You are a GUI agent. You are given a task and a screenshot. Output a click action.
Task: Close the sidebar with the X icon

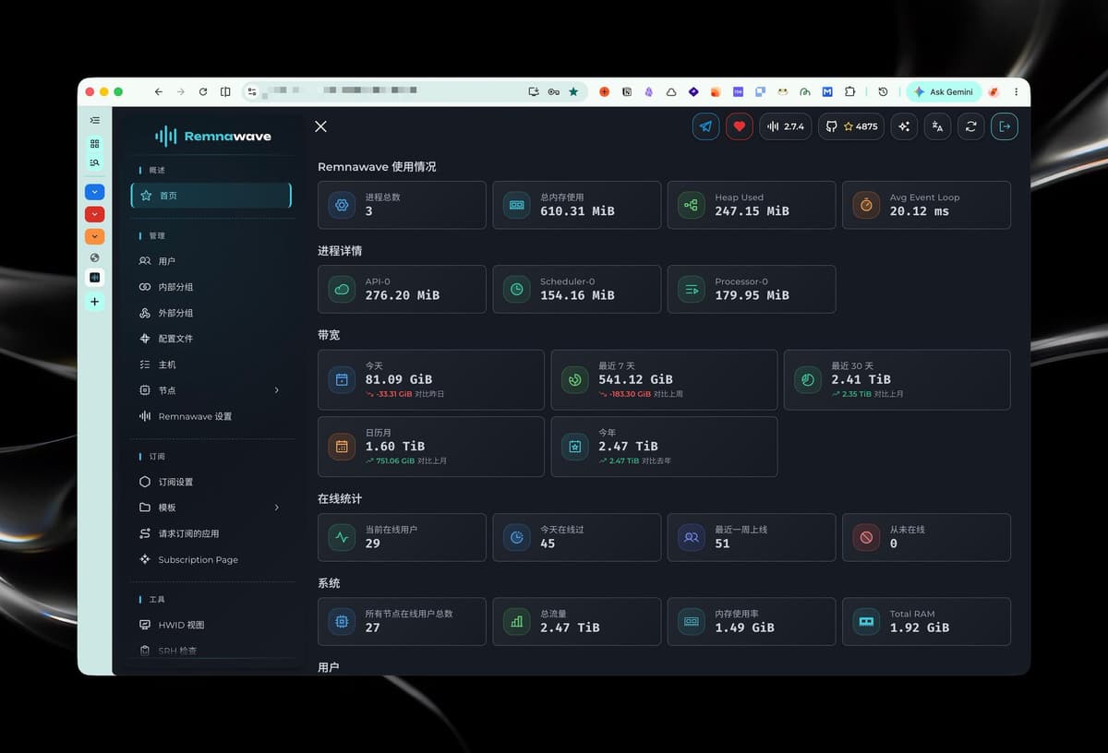coord(320,126)
